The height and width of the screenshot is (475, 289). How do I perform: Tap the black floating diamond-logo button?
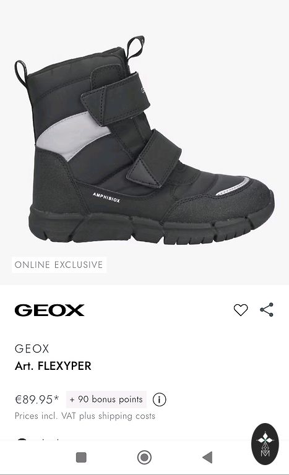click(x=265, y=444)
